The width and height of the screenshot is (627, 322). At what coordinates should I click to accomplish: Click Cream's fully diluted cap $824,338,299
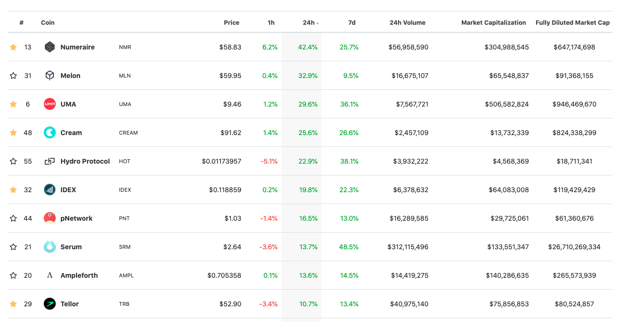574,133
